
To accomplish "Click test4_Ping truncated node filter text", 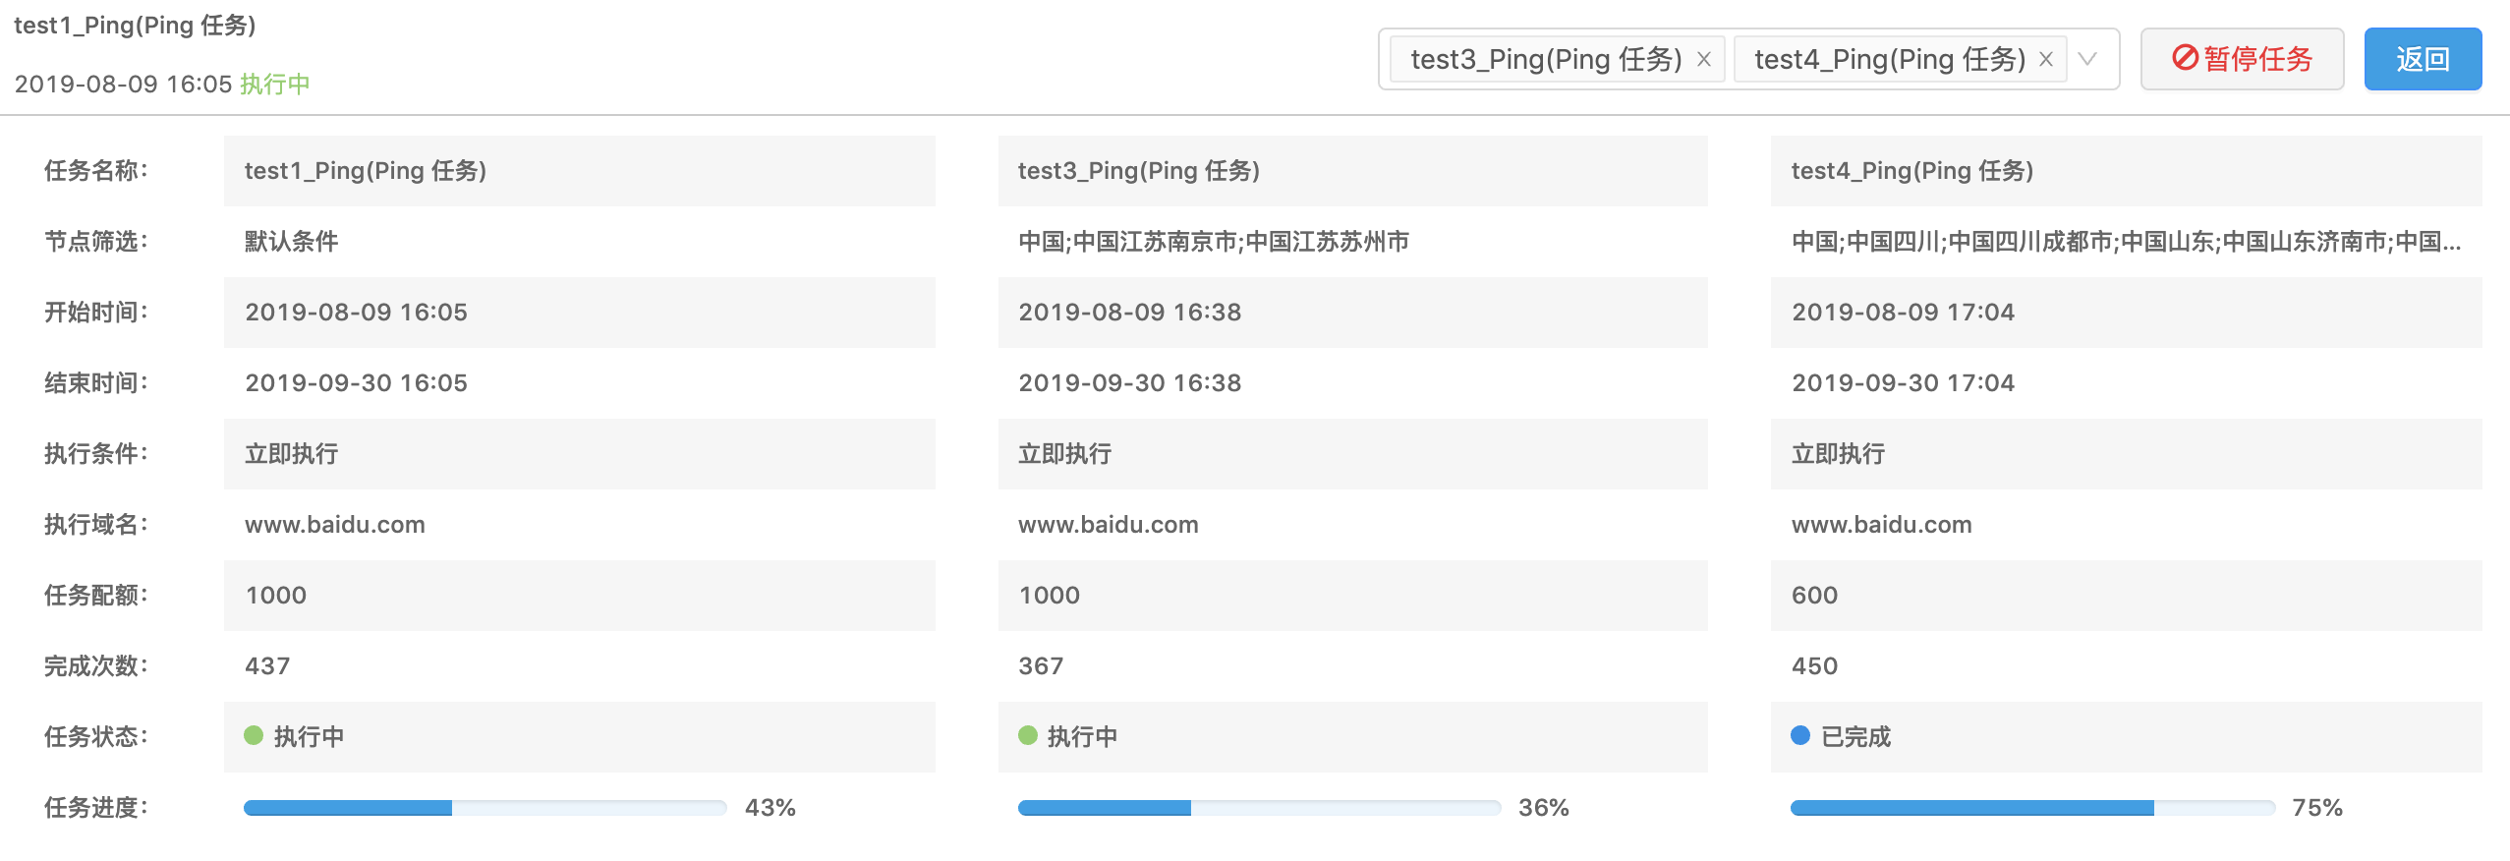I will point(2127,242).
